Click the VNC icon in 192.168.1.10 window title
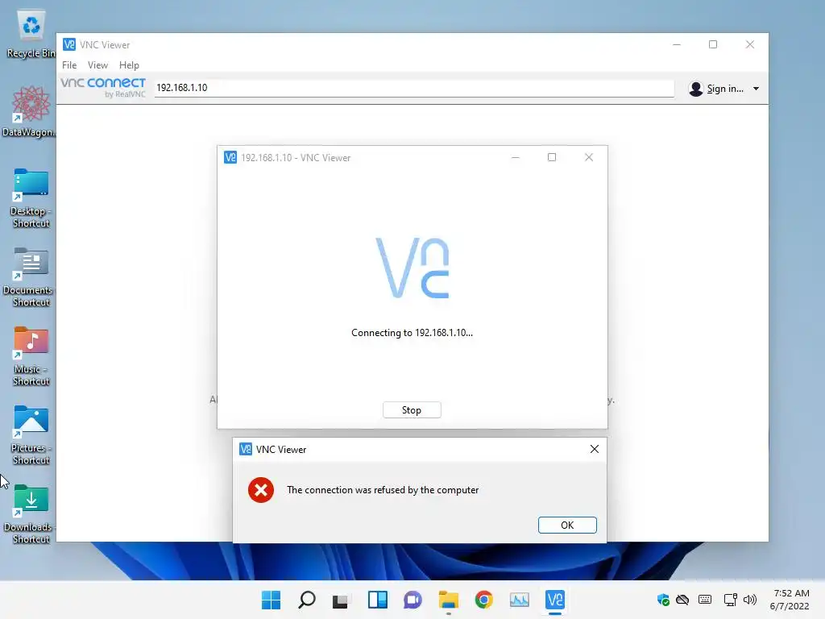 [x=230, y=157]
